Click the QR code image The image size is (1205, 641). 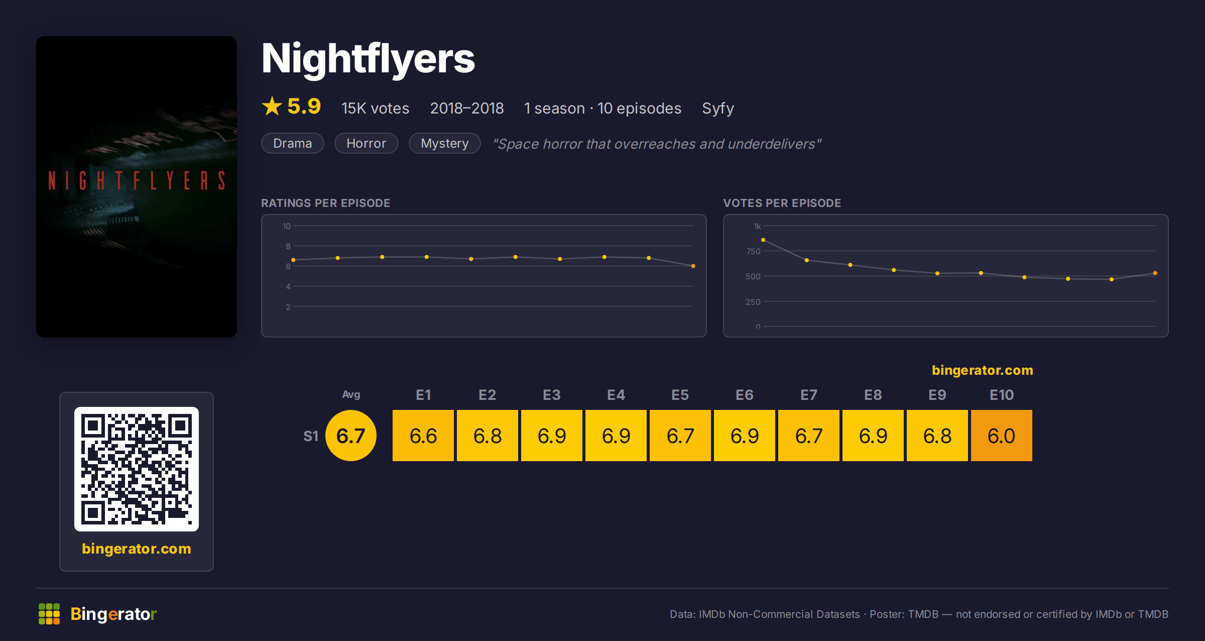point(137,469)
